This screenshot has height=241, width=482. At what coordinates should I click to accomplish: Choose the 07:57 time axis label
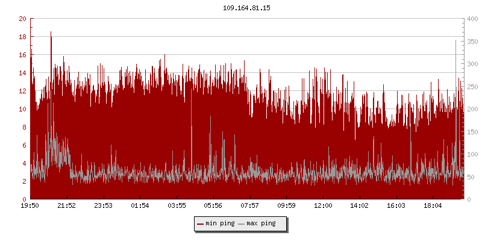tap(250, 205)
